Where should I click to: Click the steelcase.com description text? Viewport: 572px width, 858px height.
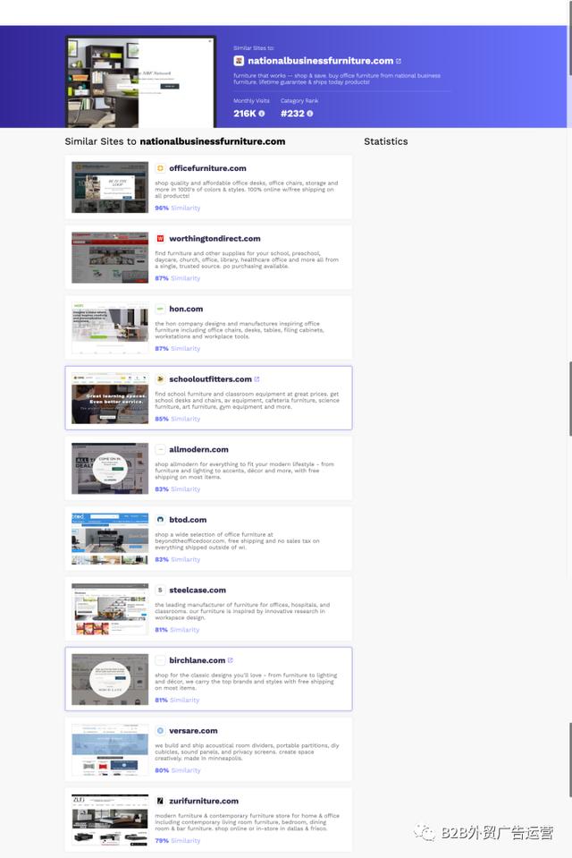(242, 611)
